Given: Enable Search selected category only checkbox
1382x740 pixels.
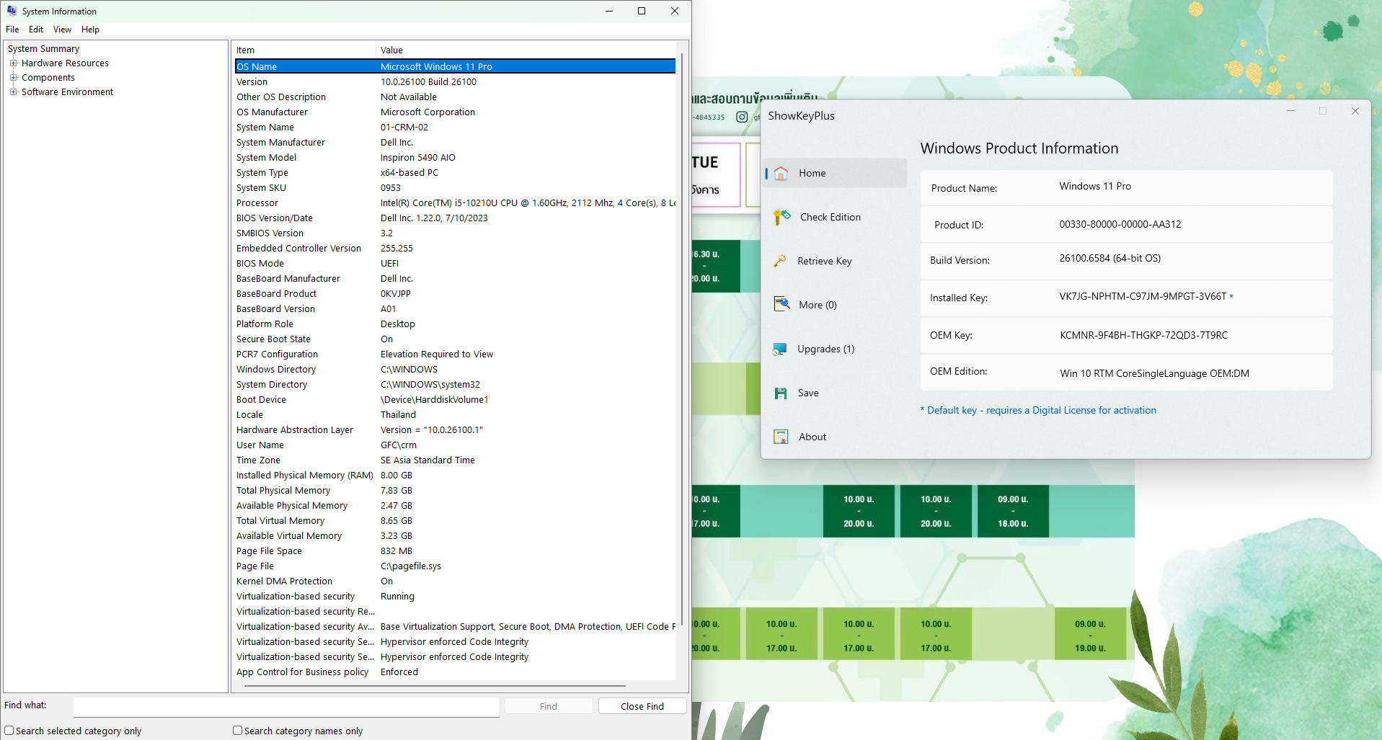Looking at the screenshot, I should 9,731.
